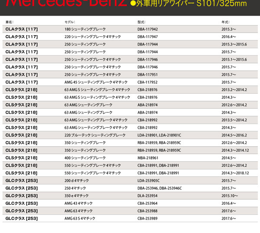Click type code DBA-253946, DBA-253946C
The image size is (260, 233).
point(159,188)
